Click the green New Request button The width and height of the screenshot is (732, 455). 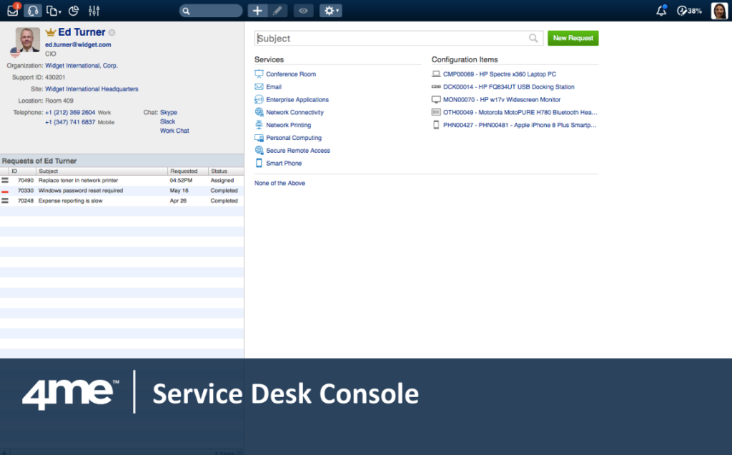pos(573,37)
